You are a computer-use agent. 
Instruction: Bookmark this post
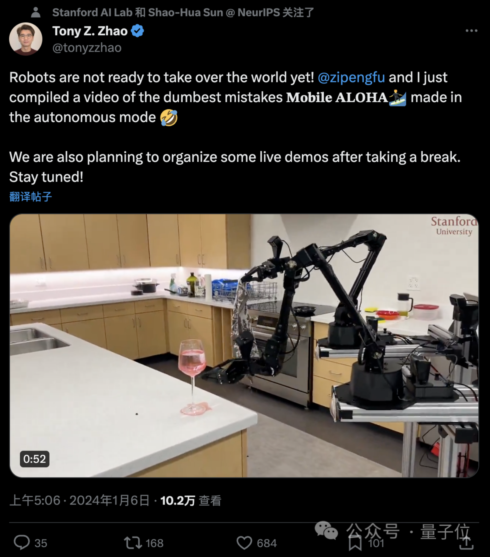coord(355,542)
